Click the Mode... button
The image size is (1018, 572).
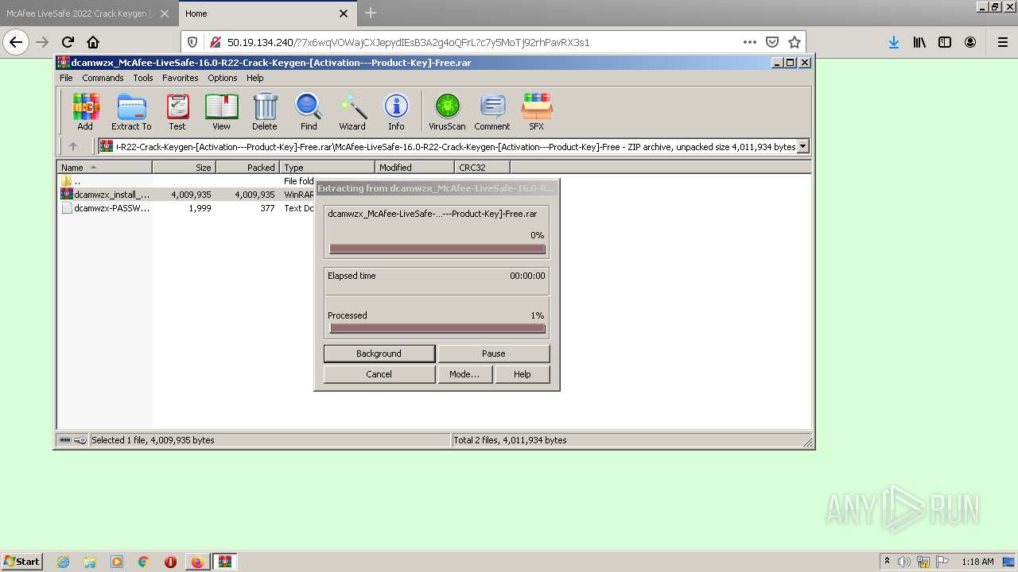pyautogui.click(x=464, y=374)
